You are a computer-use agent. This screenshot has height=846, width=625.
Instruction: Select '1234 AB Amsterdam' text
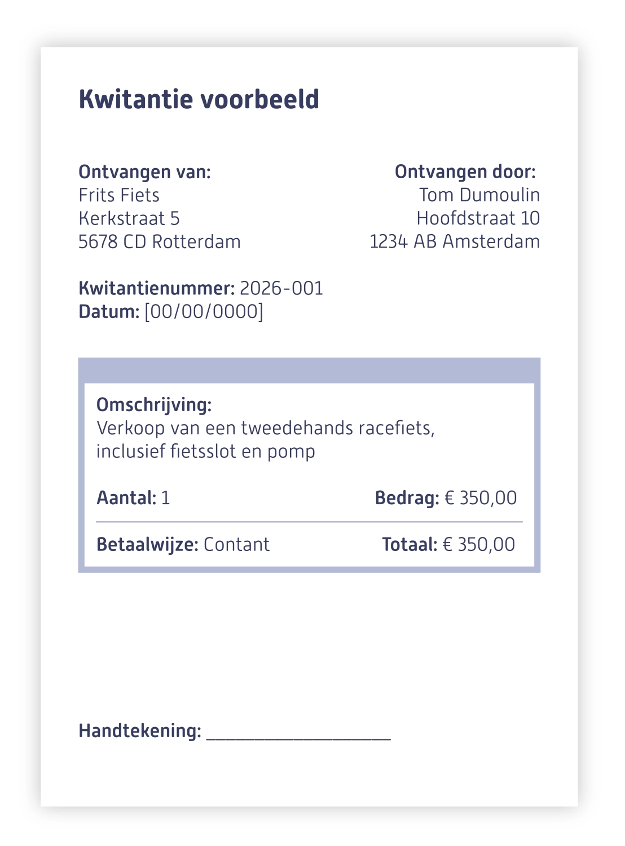(x=455, y=241)
